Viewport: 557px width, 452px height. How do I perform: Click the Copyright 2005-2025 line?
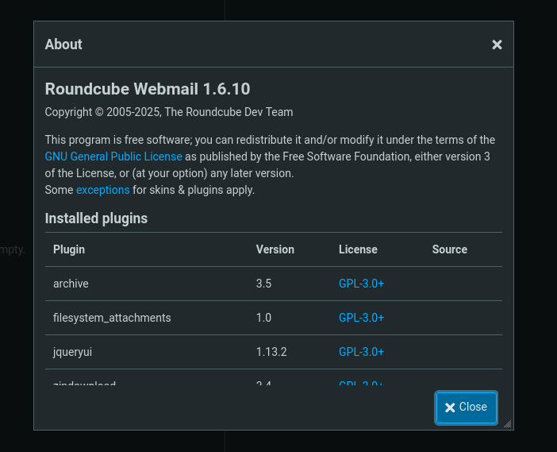click(x=169, y=112)
